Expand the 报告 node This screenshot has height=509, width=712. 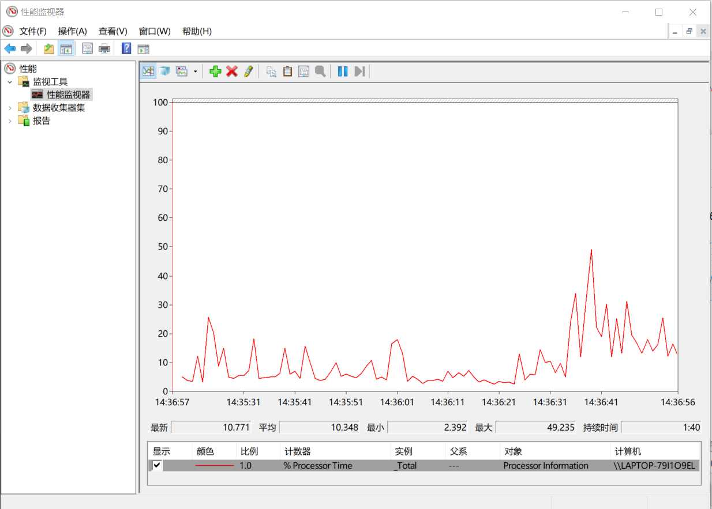pyautogui.click(x=10, y=121)
